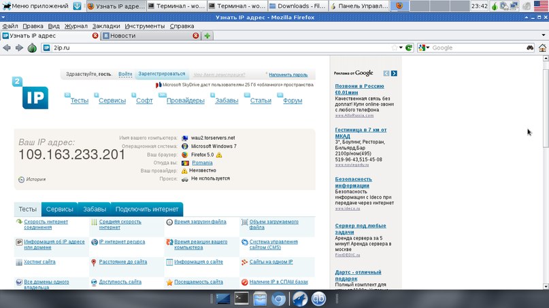Click the Tor onion button in toolbar
This screenshot has width=549, height=308.
click(x=31, y=48)
